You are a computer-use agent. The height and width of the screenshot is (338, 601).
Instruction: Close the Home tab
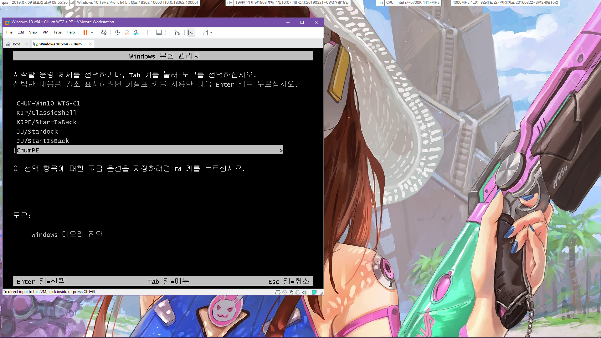coord(27,44)
